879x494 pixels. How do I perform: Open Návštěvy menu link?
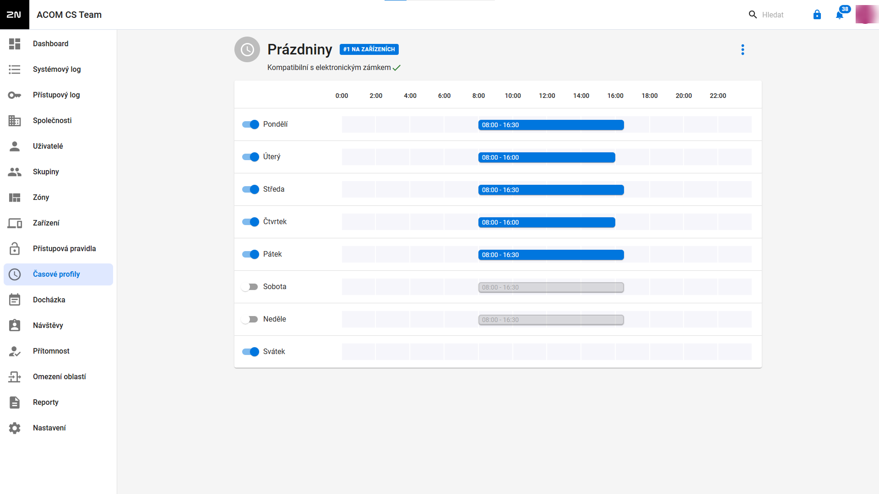[x=58, y=326]
